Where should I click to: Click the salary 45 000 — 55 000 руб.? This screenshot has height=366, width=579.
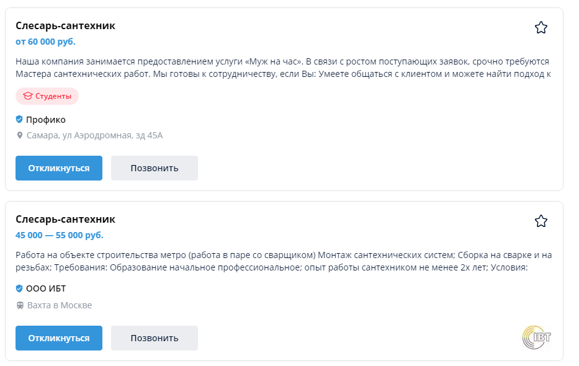click(x=60, y=235)
